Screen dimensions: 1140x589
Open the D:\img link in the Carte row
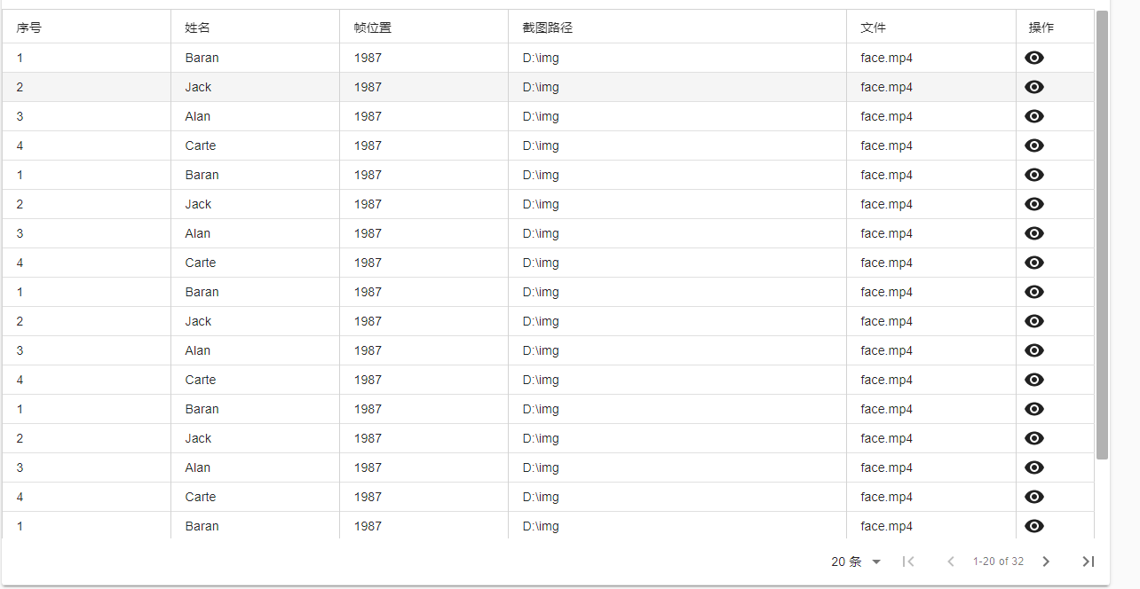[540, 145]
